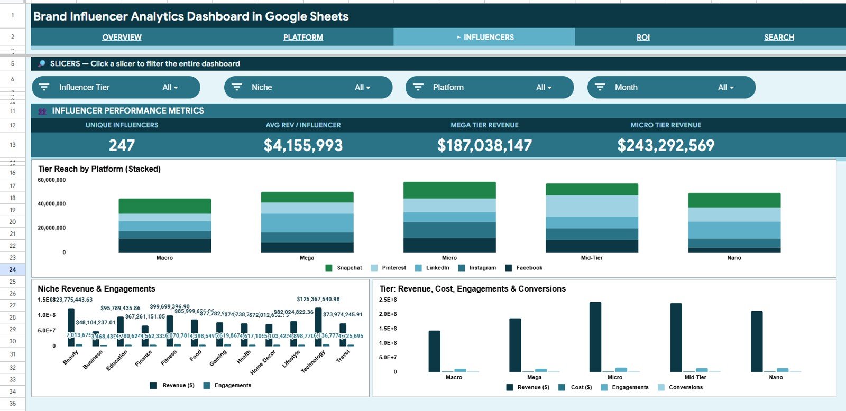Open the Month All dropdown
Image resolution: width=846 pixels, height=411 pixels.
[x=726, y=87]
